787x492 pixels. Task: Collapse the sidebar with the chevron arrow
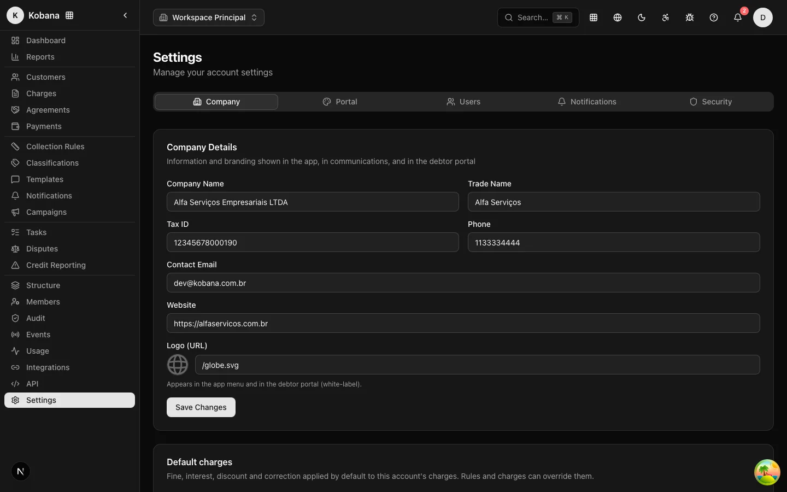point(125,15)
